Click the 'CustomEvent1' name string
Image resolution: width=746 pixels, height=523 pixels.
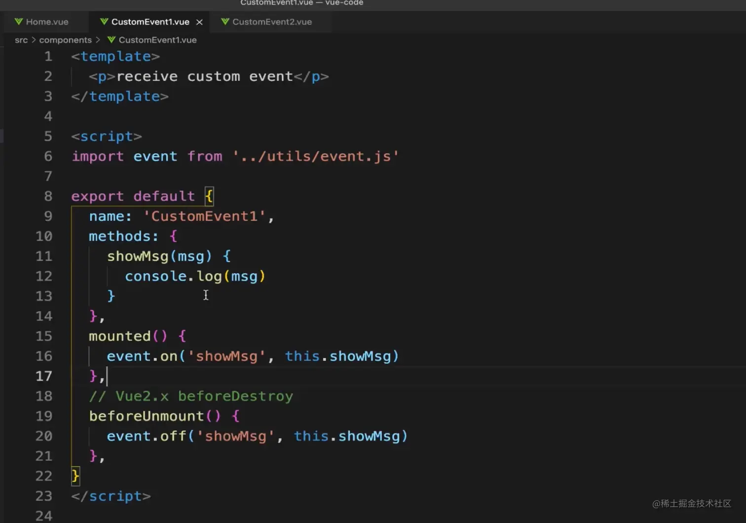tap(205, 216)
